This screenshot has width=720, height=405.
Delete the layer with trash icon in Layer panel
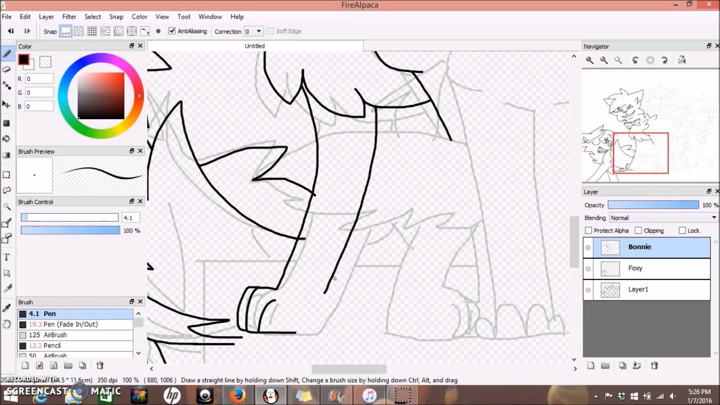pos(654,366)
